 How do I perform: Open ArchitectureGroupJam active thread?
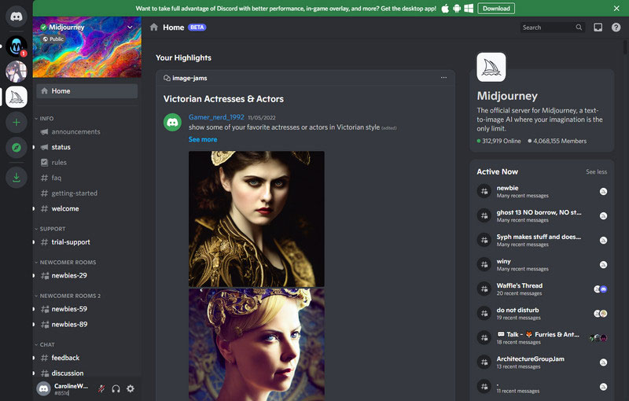pos(542,362)
